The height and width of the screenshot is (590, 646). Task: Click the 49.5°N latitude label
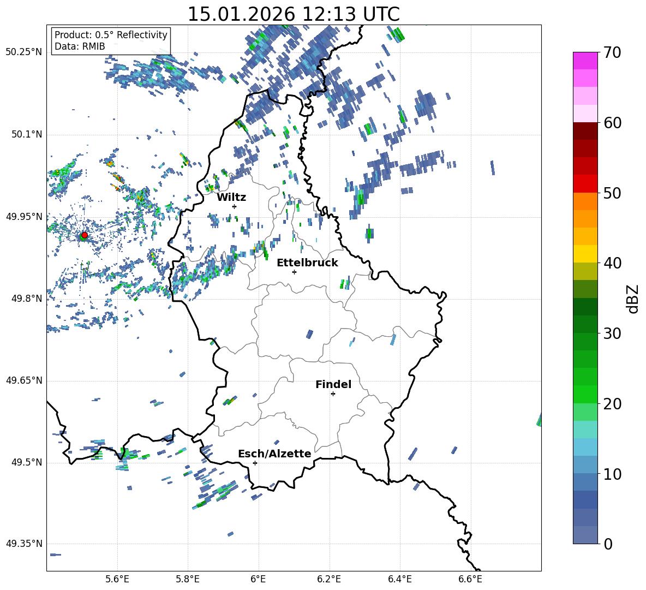click(x=26, y=462)
